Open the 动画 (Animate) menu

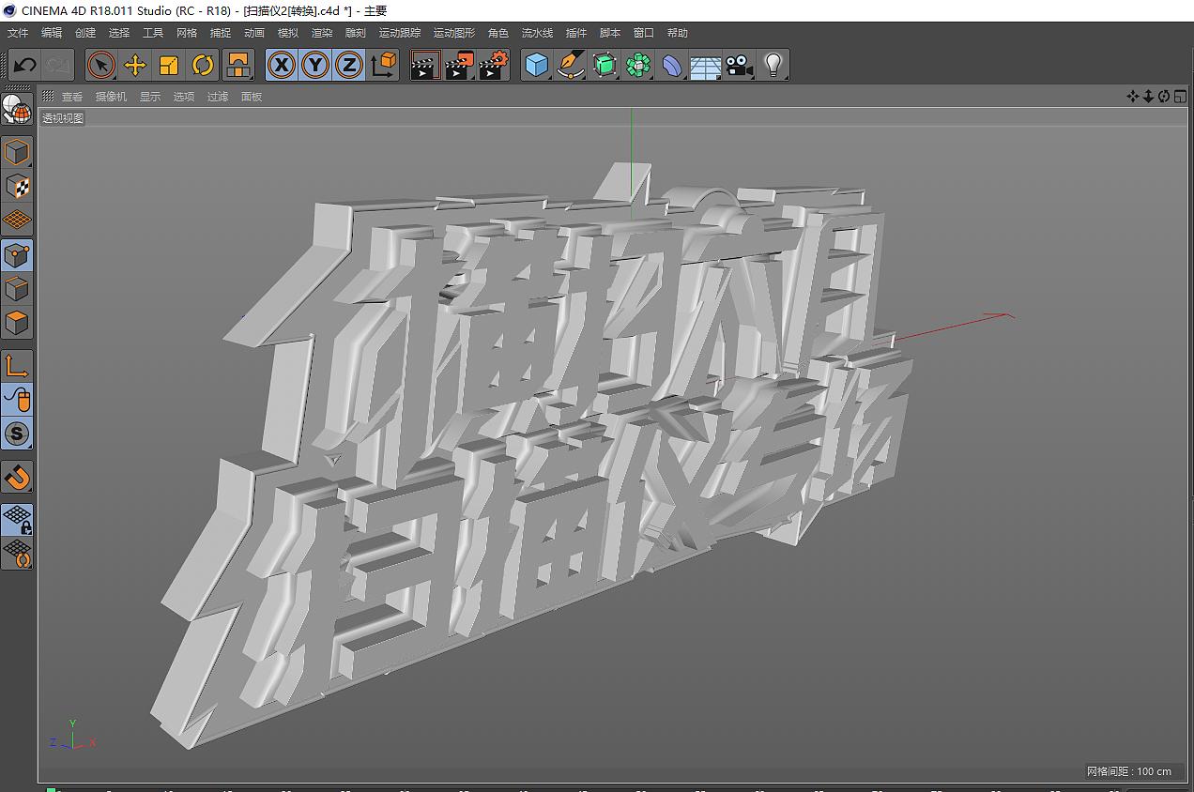254,33
